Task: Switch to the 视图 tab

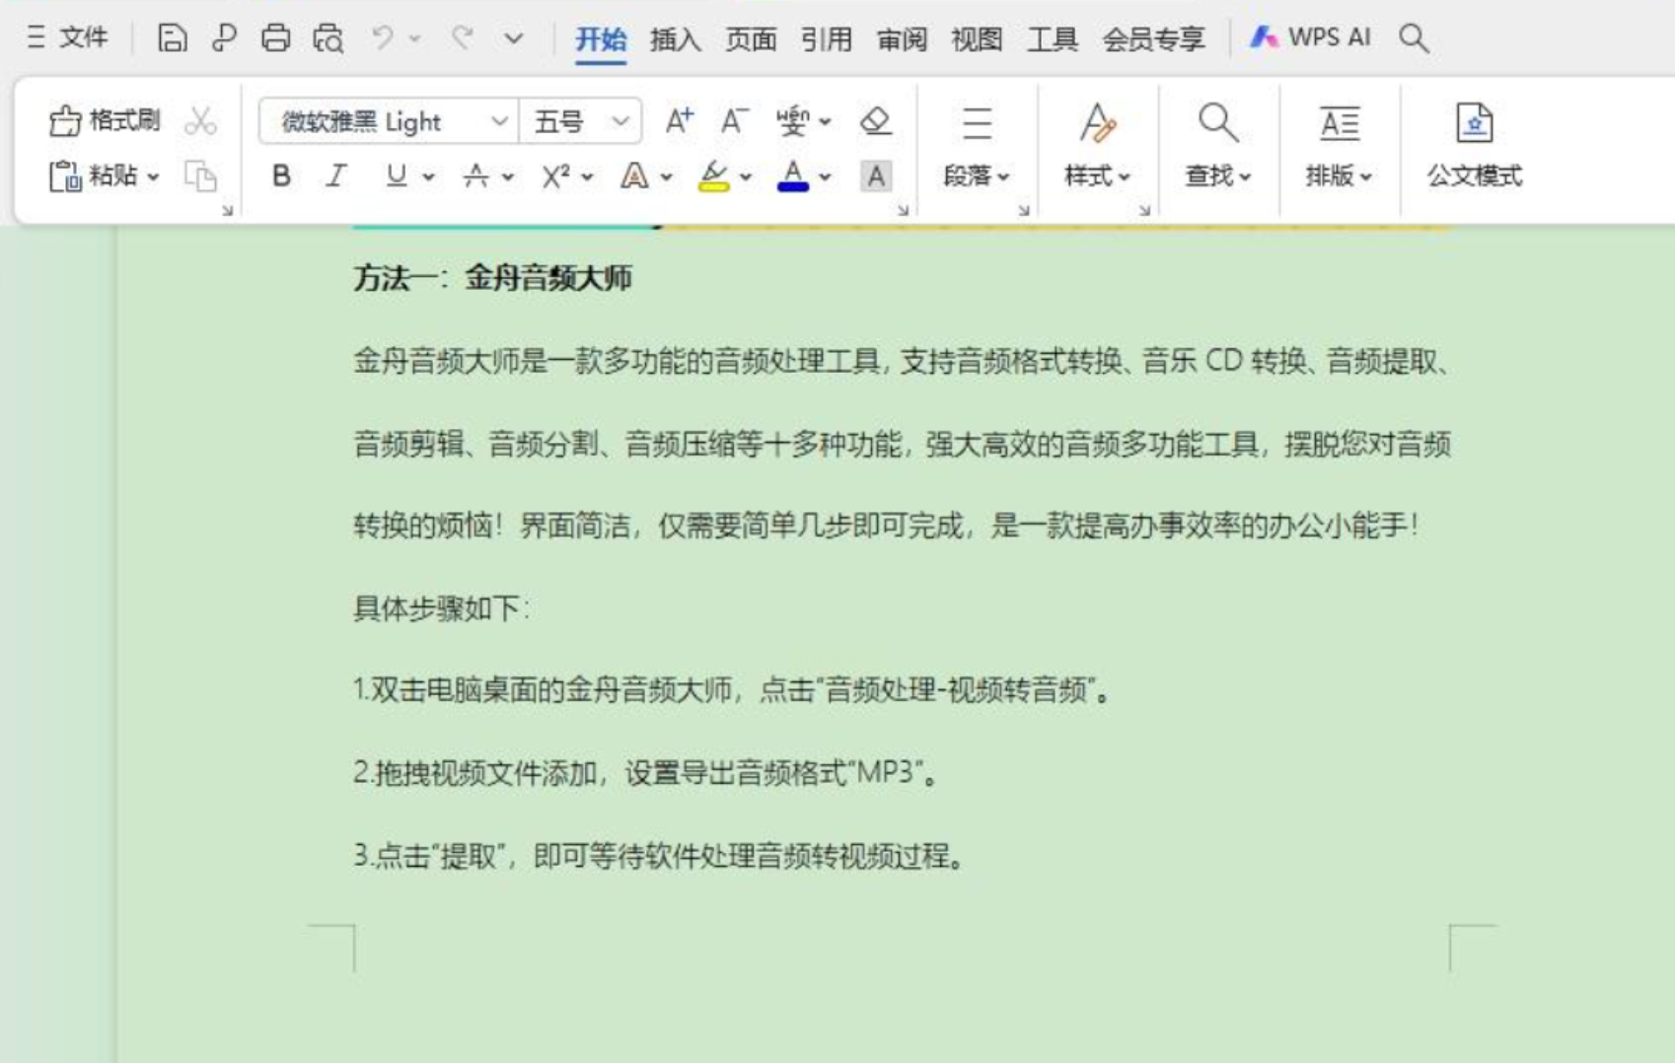Action: pos(977,39)
